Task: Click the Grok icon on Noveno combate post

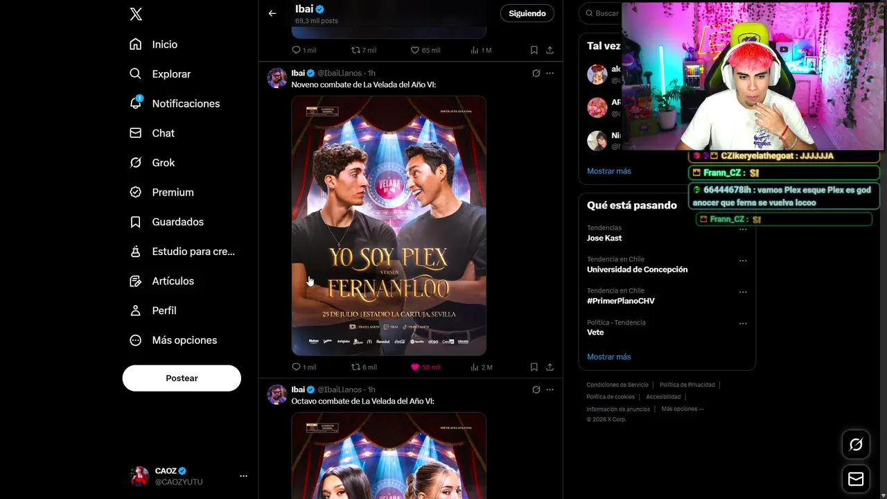Action: [536, 73]
